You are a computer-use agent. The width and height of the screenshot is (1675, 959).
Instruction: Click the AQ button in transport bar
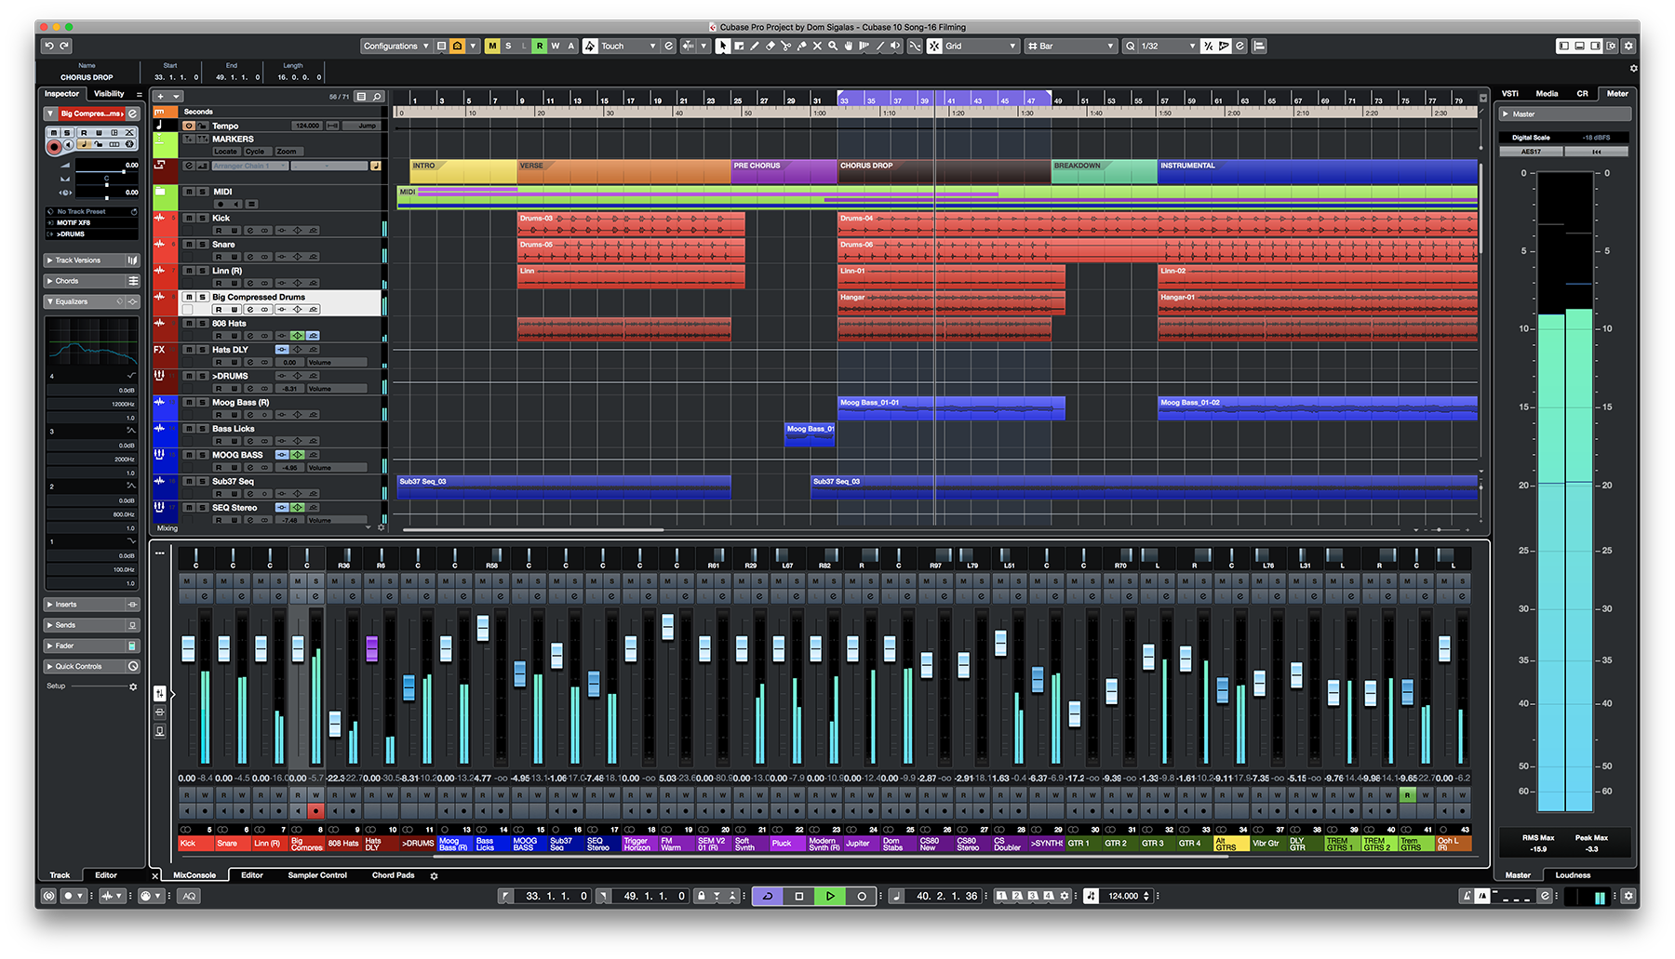point(189,897)
